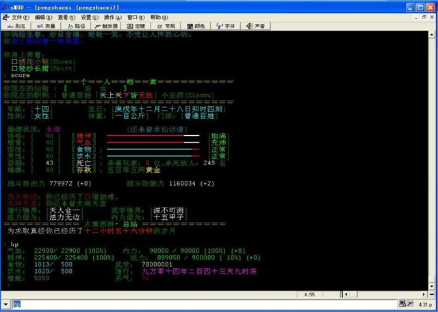Screen dimensions: 438x312
Task: Click the 潜能 value 5050
Action: (42, 278)
